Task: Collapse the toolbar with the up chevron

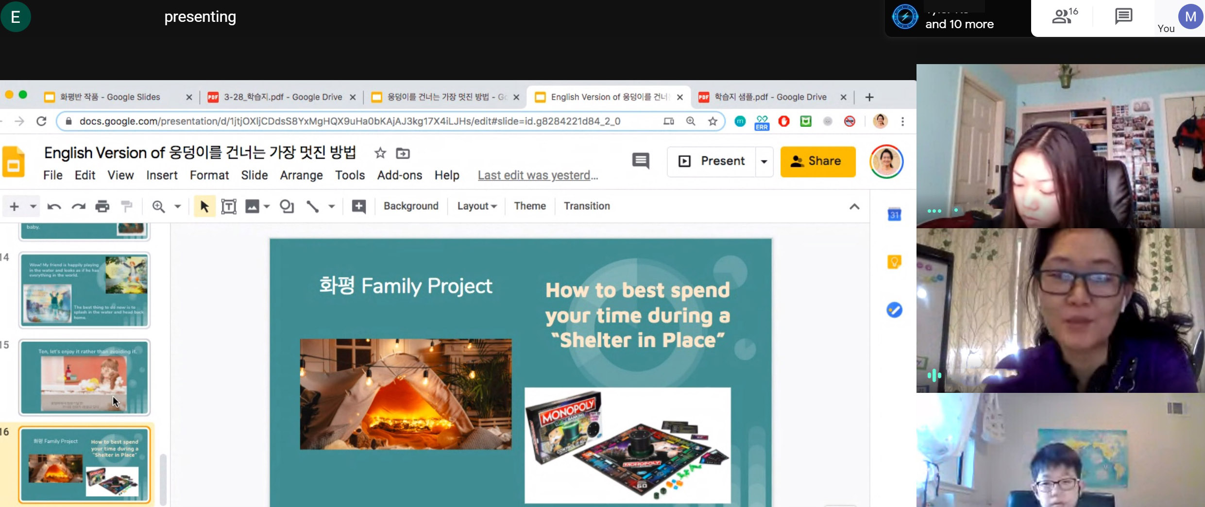Action: point(854,206)
